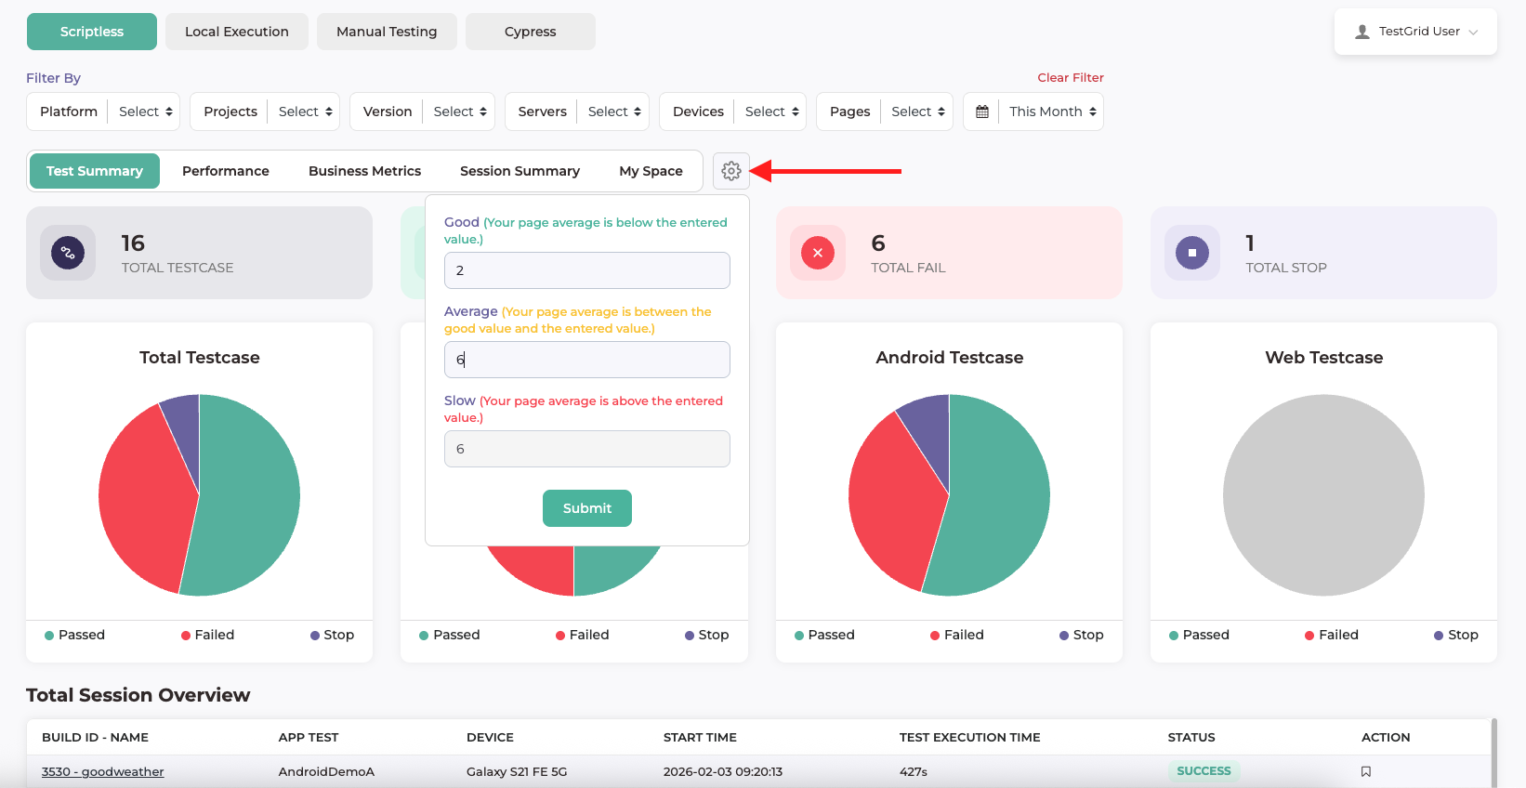The width and height of the screenshot is (1526, 788).
Task: Open the Session Summary tab
Action: (x=520, y=171)
